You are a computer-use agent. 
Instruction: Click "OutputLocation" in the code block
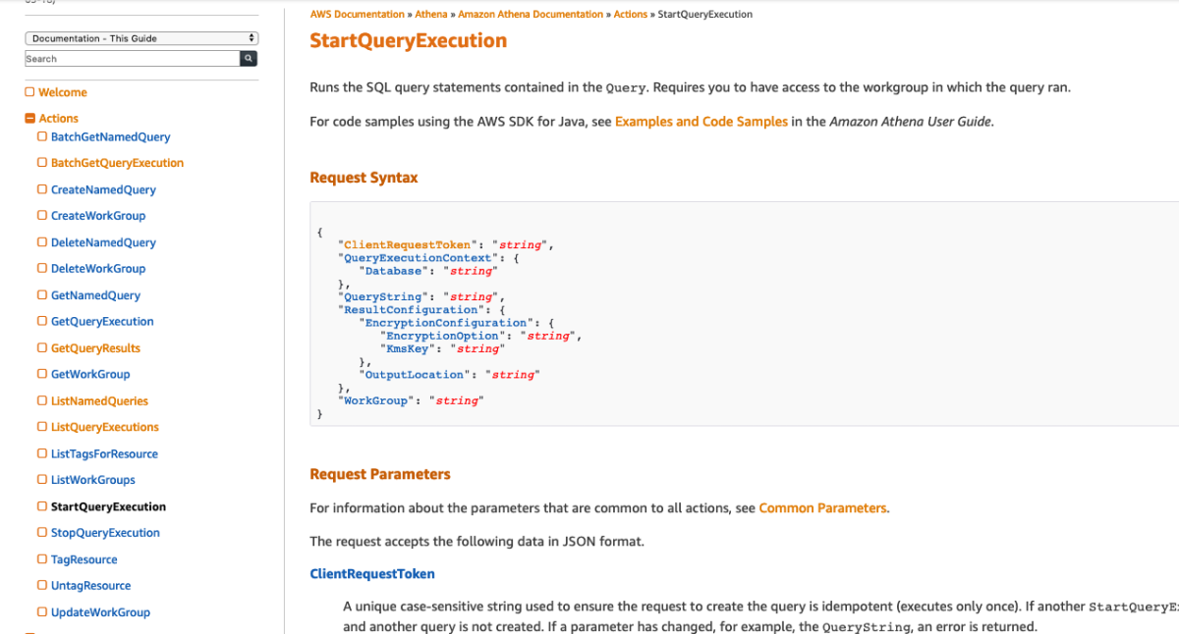tap(414, 375)
